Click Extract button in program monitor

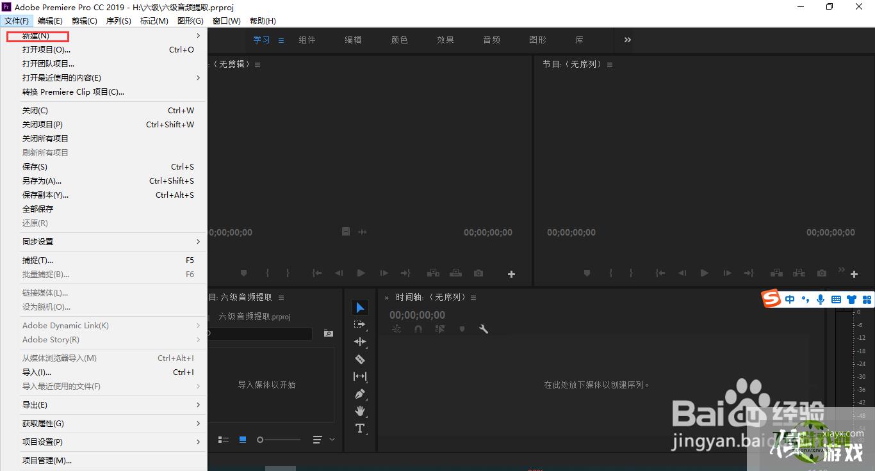(x=799, y=273)
